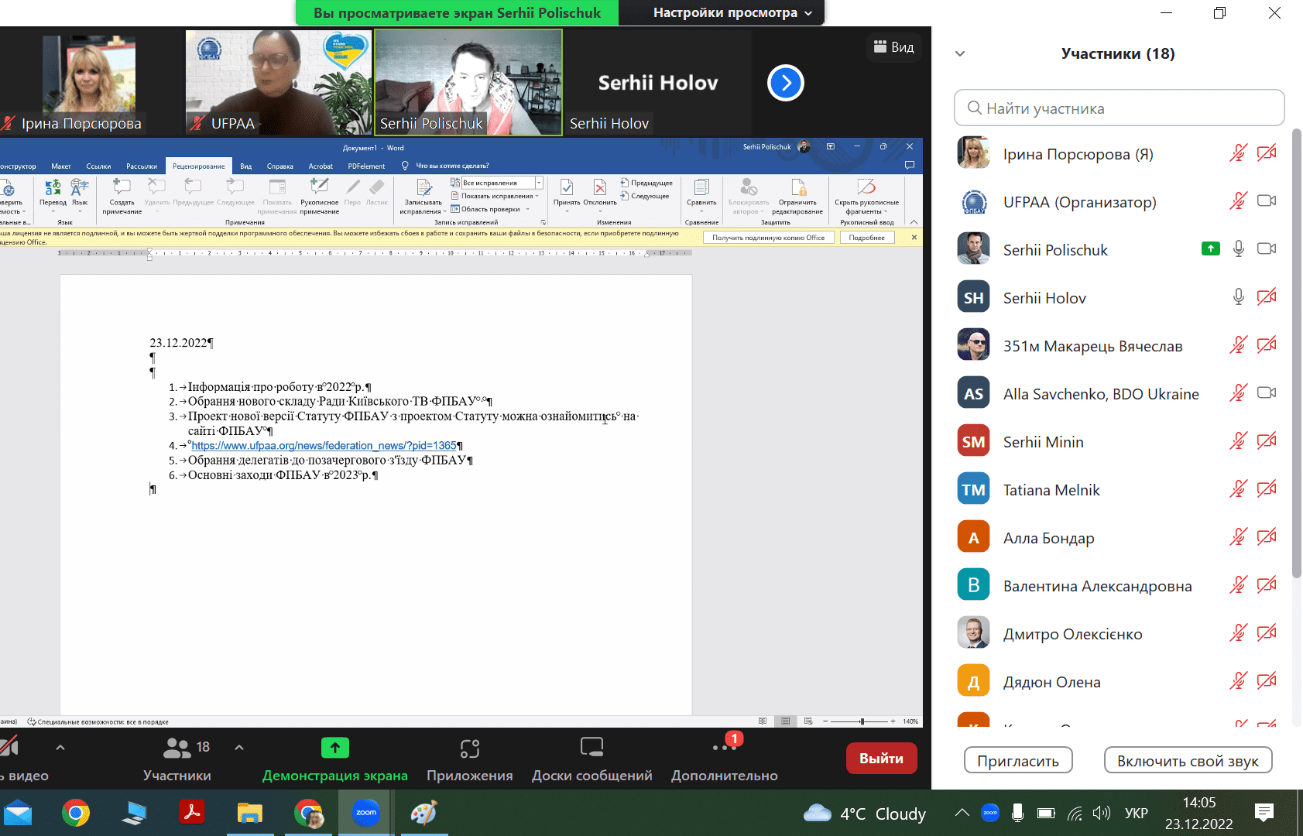Click Предыдущее change button in Word ribbon
The image size is (1303, 836).
tap(646, 183)
